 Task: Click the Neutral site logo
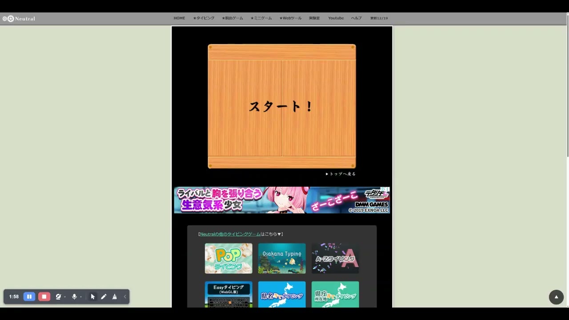point(19,19)
